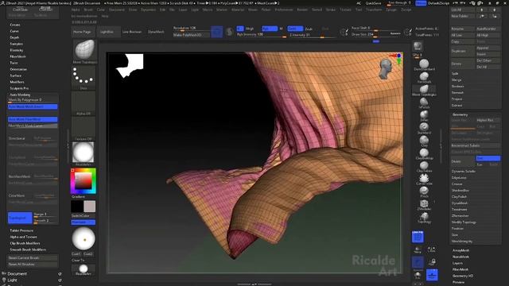Image resolution: width=509 pixels, height=286 pixels.
Task: Adjust the Draw Size slider
Action: click(375, 34)
